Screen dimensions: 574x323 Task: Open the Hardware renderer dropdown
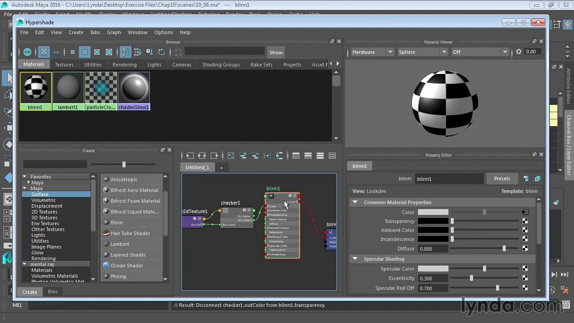(372, 52)
